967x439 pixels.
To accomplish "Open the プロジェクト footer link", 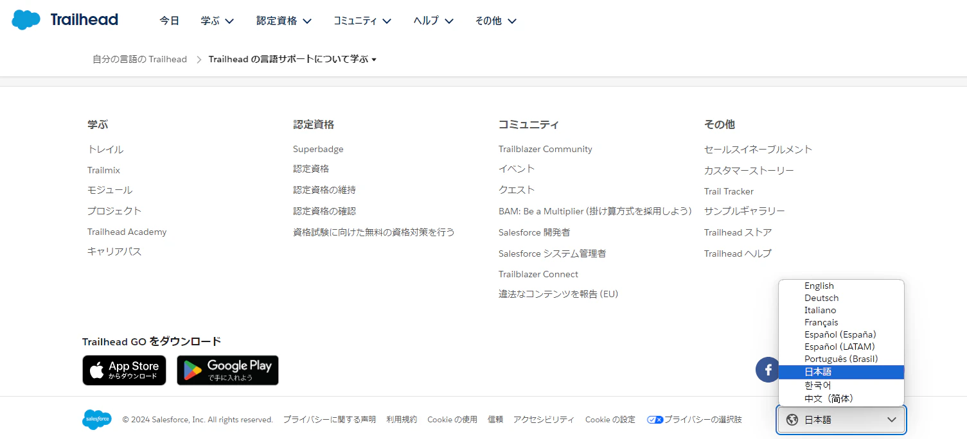I will (x=114, y=211).
